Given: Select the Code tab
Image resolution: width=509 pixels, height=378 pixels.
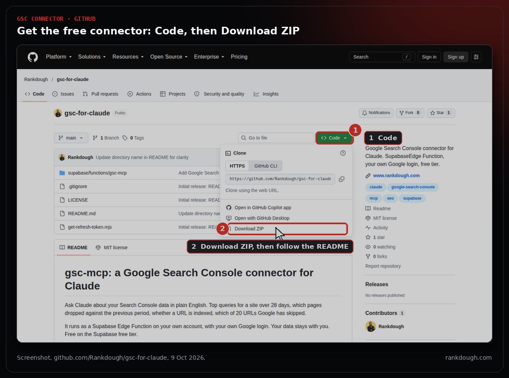Looking at the screenshot, I should (x=34, y=94).
